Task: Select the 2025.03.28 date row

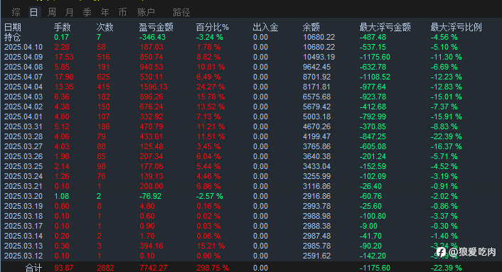Action: (23, 136)
